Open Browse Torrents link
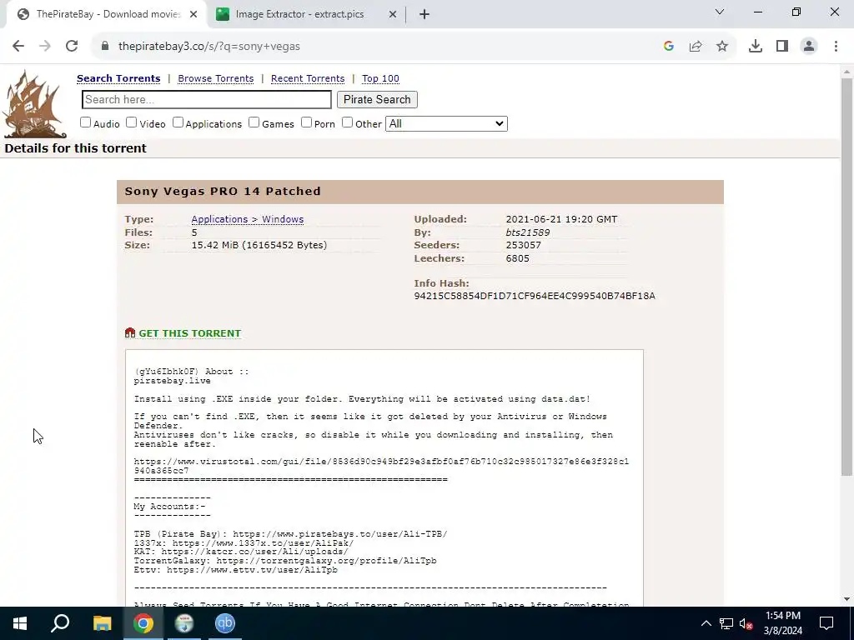This screenshot has width=854, height=640. point(216,78)
